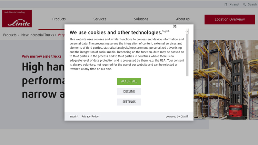The image size is (258, 145).
Task: Open the Services menu
Action: (100, 19)
